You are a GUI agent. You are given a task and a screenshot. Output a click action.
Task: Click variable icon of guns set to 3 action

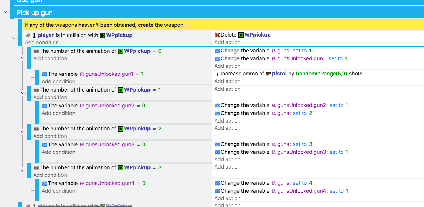(x=217, y=144)
